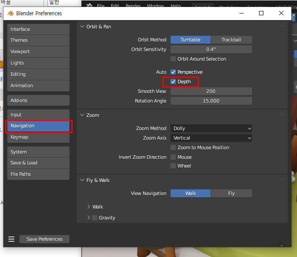
Task: Open the Themes preferences tab
Action: 38,41
